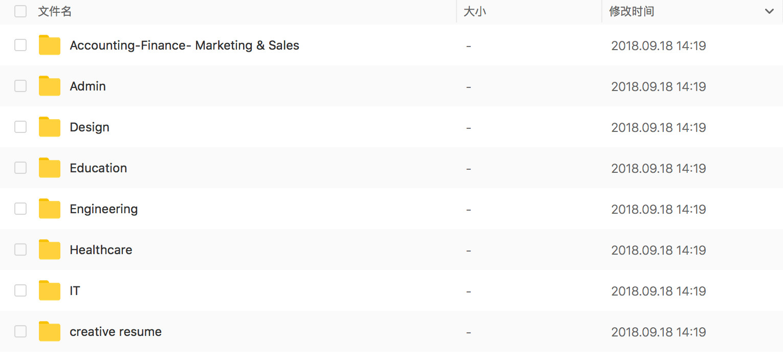Viewport: 783px width, 361px height.
Task: Sort the list by 大小 column
Action: pyautogui.click(x=474, y=11)
